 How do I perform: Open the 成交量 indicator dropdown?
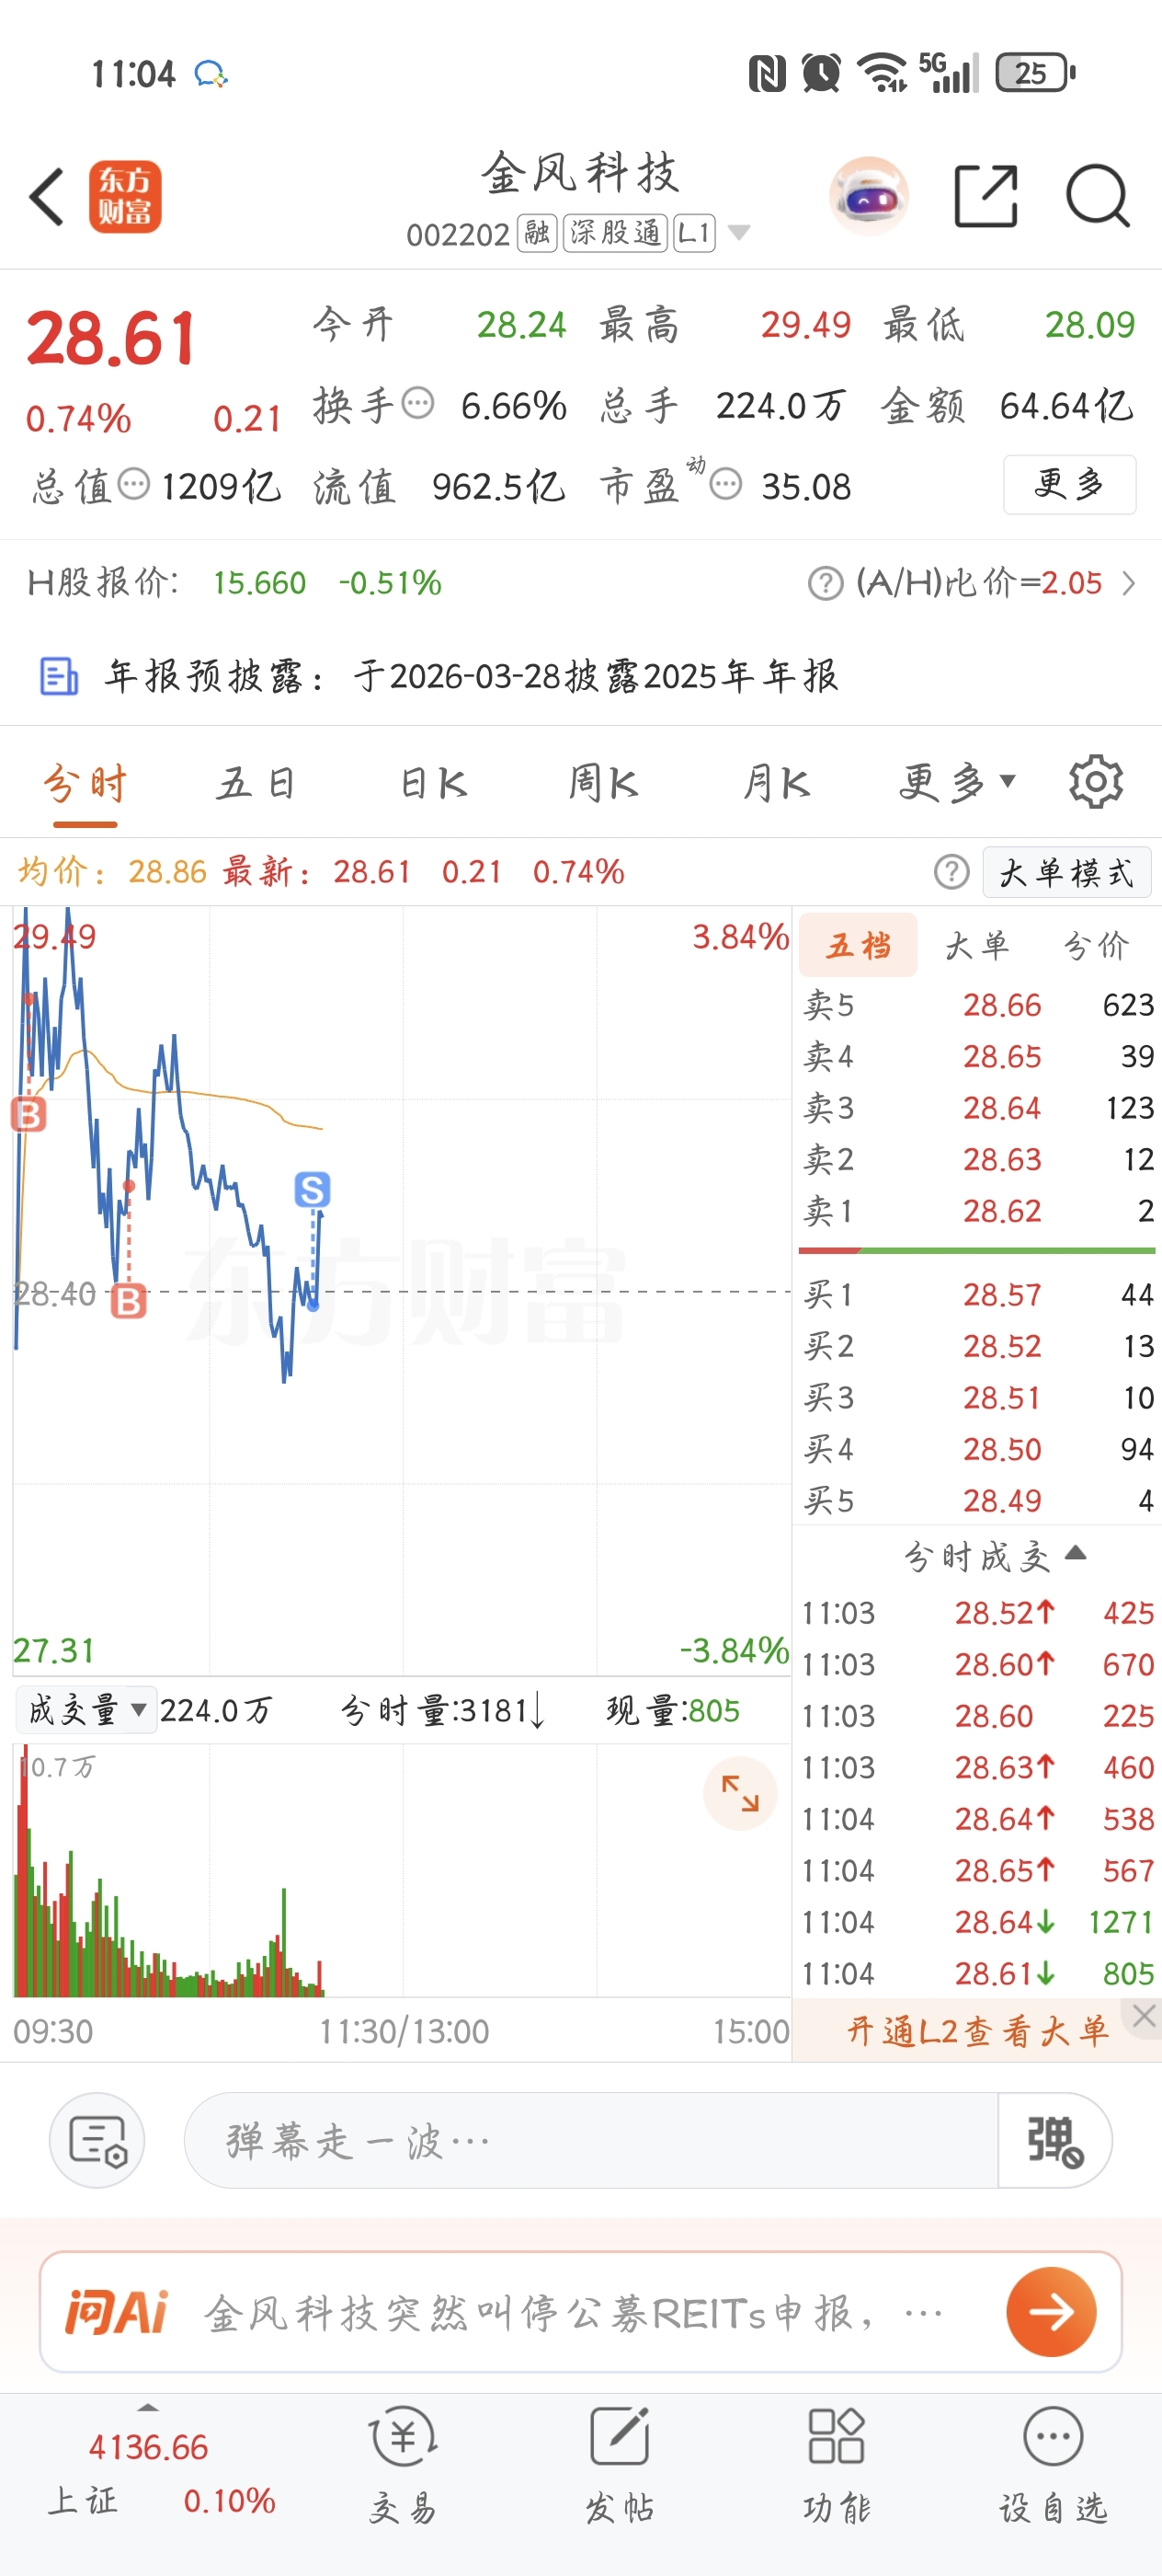pyautogui.click(x=85, y=1710)
